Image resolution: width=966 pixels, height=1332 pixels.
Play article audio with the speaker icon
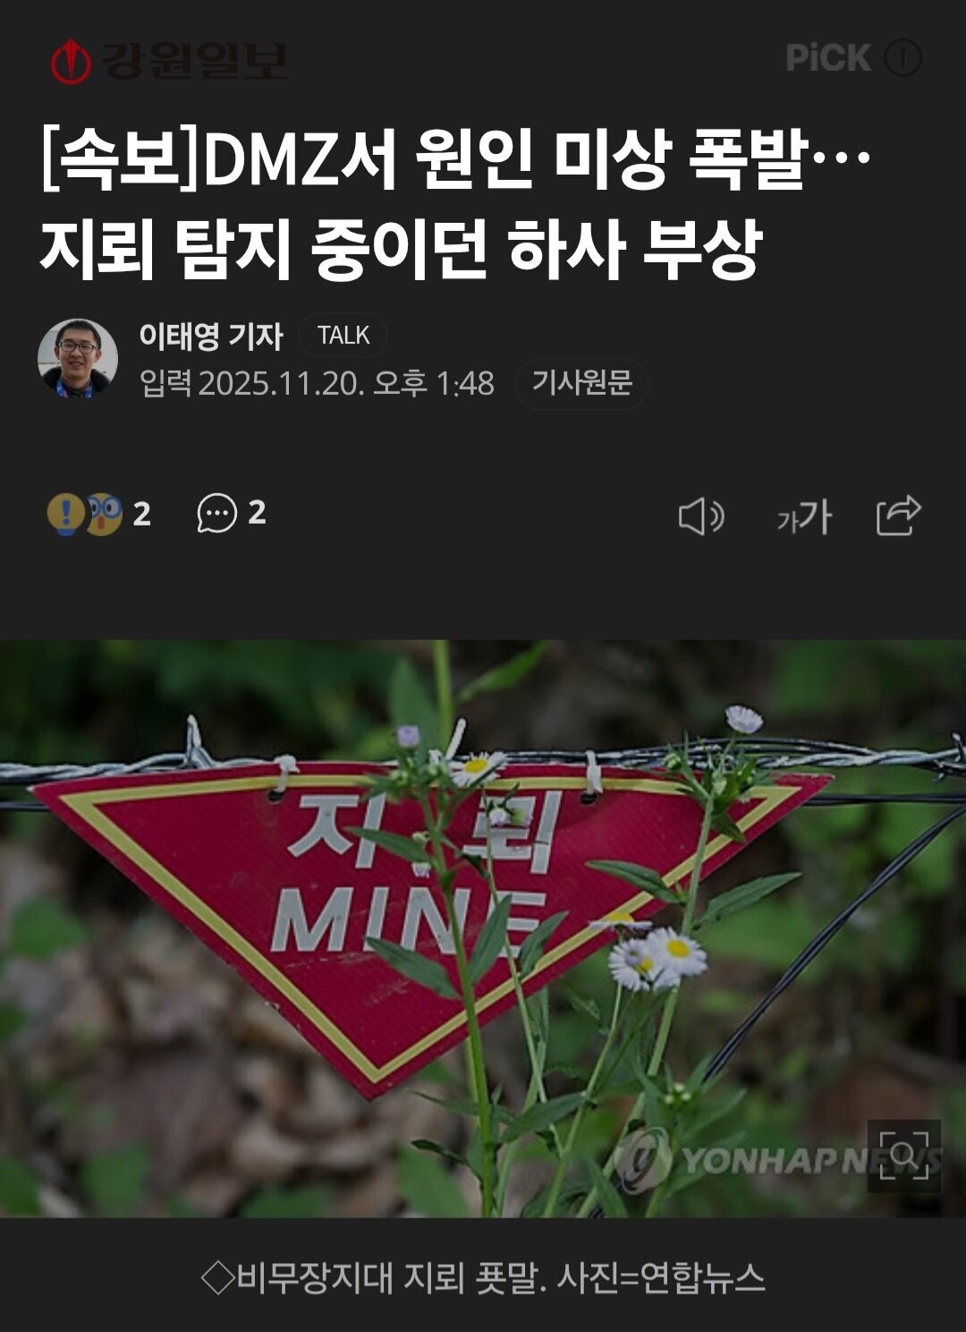[x=701, y=517]
